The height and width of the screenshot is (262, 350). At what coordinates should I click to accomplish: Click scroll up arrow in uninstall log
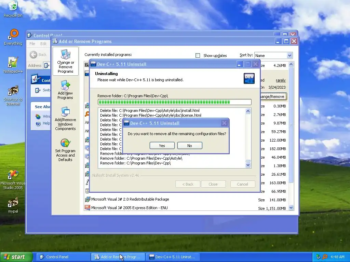point(248,111)
